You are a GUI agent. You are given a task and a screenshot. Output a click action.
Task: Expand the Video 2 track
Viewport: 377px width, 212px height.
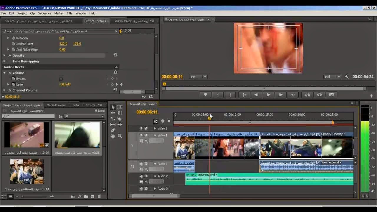(x=155, y=128)
